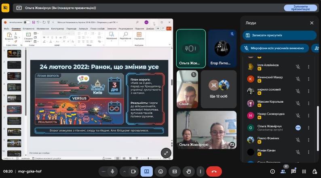This screenshot has height=178, width=321.
Task: Switch to the Конструктор ribbon tab
Action: (57, 29)
